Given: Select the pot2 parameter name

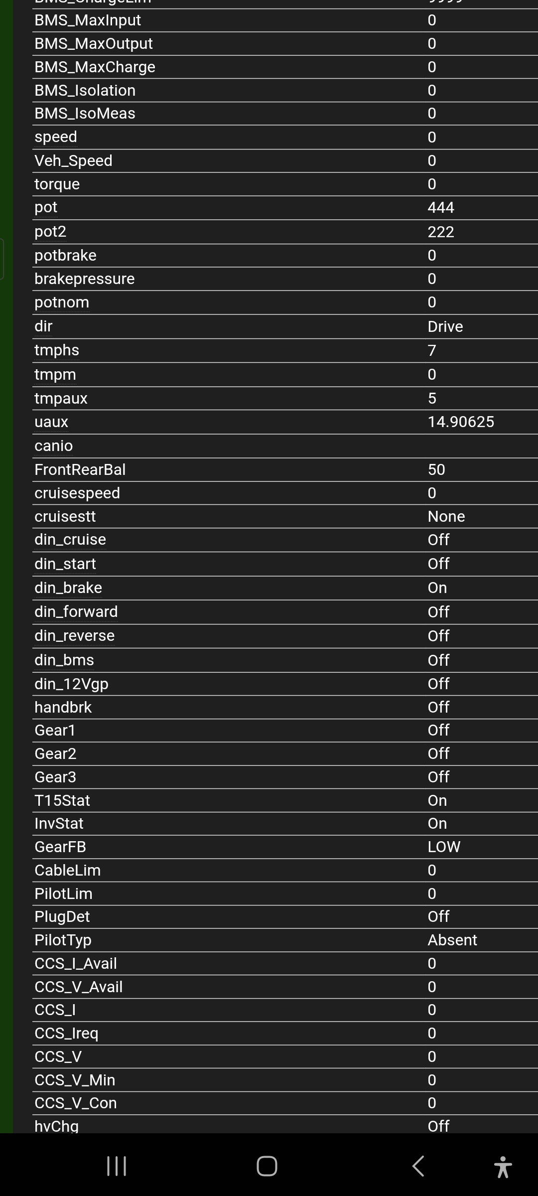Looking at the screenshot, I should pyautogui.click(x=50, y=232).
